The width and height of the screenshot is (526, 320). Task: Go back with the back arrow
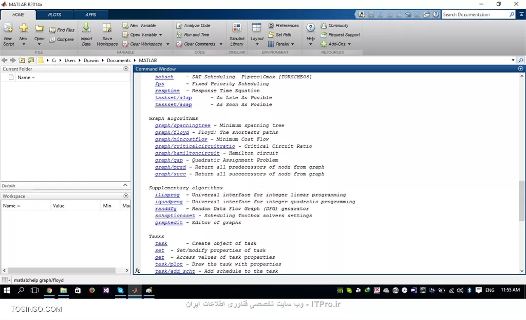point(4,60)
